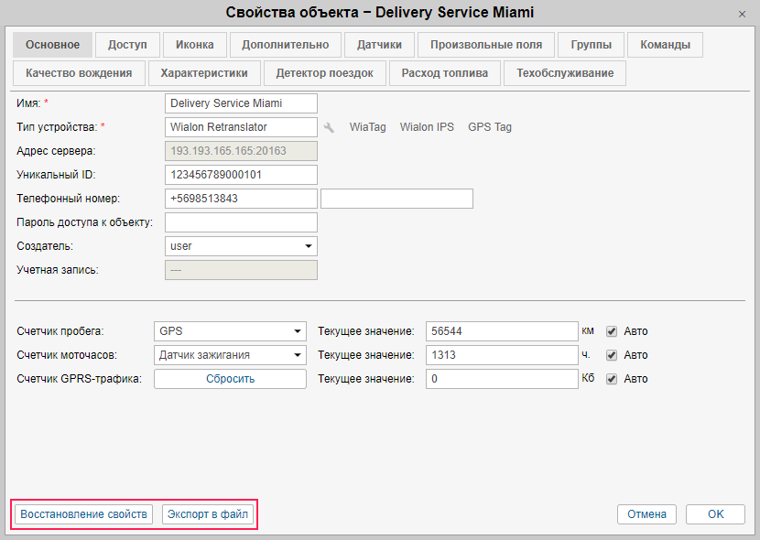Click Экспорт в файл button

[206, 514]
